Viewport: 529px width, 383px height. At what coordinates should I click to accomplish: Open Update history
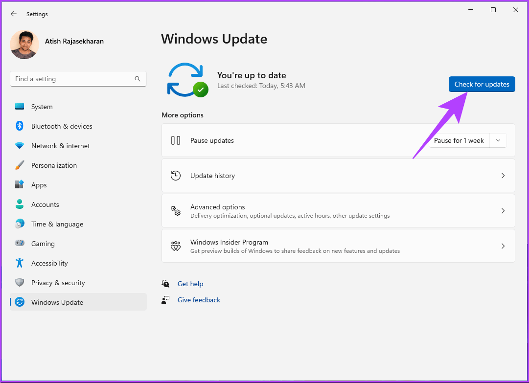pos(338,176)
